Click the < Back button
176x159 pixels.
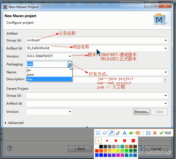tap(80, 149)
